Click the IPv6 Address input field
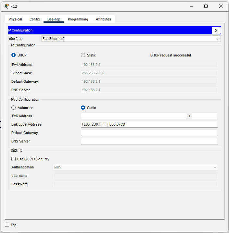 [134, 116]
